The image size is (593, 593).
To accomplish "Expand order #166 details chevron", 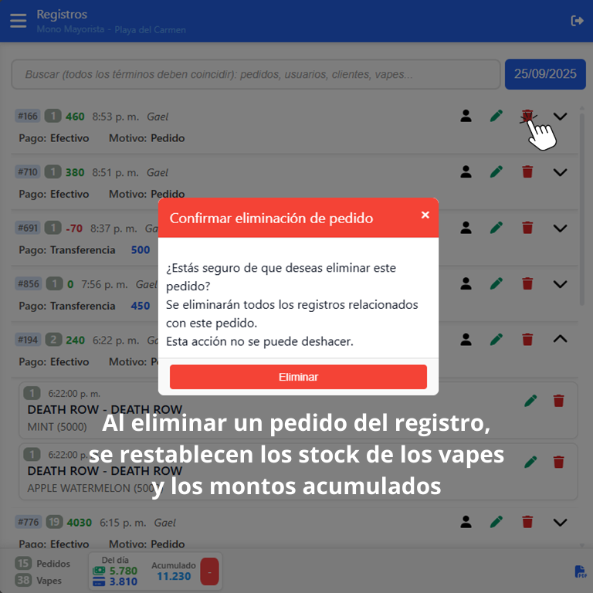I will pos(560,116).
